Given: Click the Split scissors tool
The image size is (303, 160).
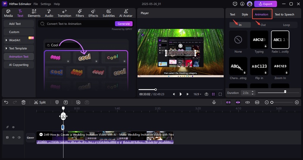Looking at the screenshot, I should [40, 102].
